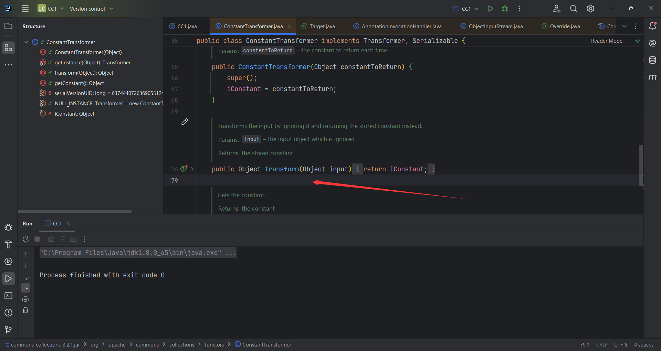Screen dimensions: 661x351
Task: Debug CC1 with bug icon
Action: [x=505, y=9]
